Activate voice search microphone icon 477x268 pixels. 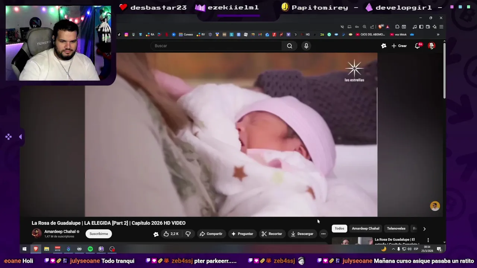point(306,46)
